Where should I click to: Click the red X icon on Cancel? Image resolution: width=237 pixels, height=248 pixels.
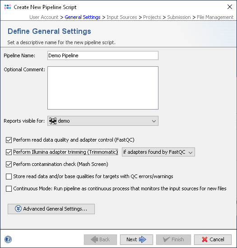(204, 239)
